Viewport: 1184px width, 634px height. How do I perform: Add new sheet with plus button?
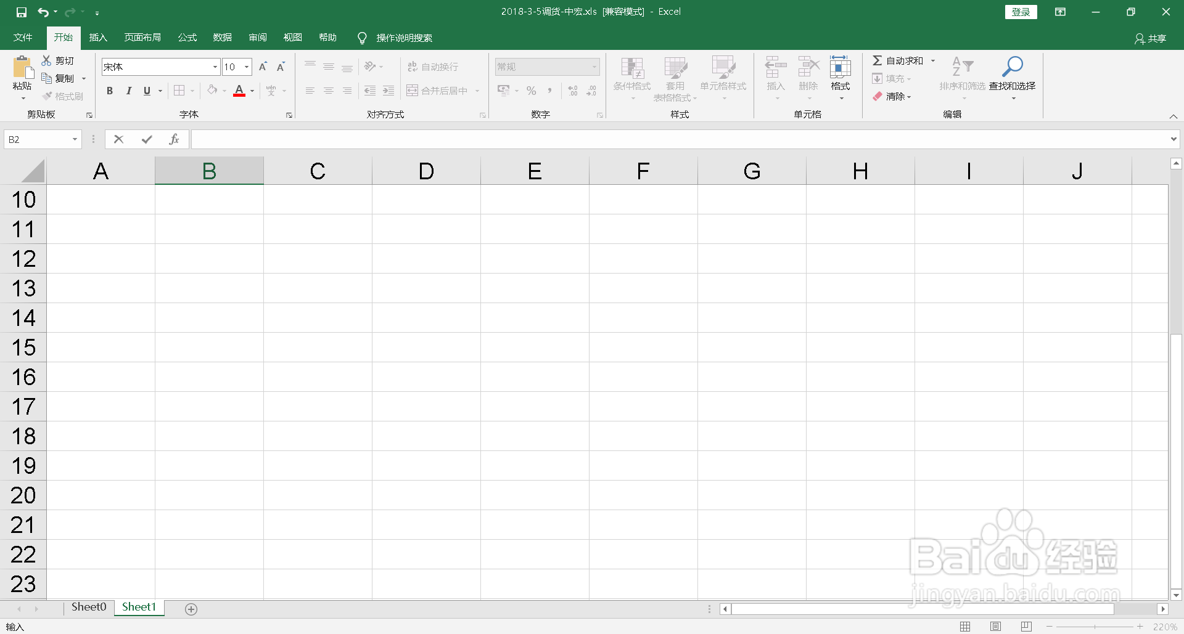191,609
